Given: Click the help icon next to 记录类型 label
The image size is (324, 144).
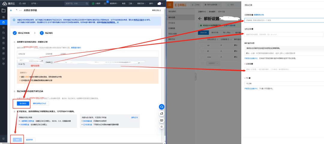Looking at the screenshot, I should point(252,15).
